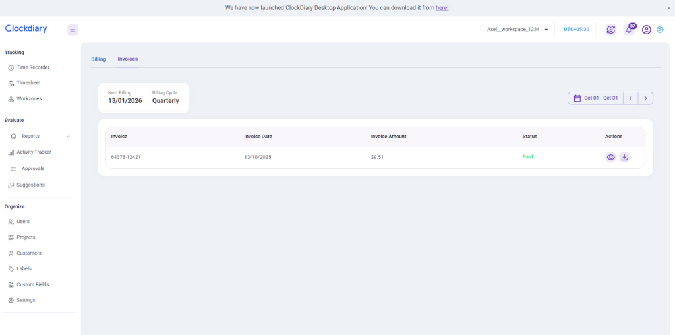675x335 pixels.
Task: Dismiss the announcement banner
Action: 668,8
